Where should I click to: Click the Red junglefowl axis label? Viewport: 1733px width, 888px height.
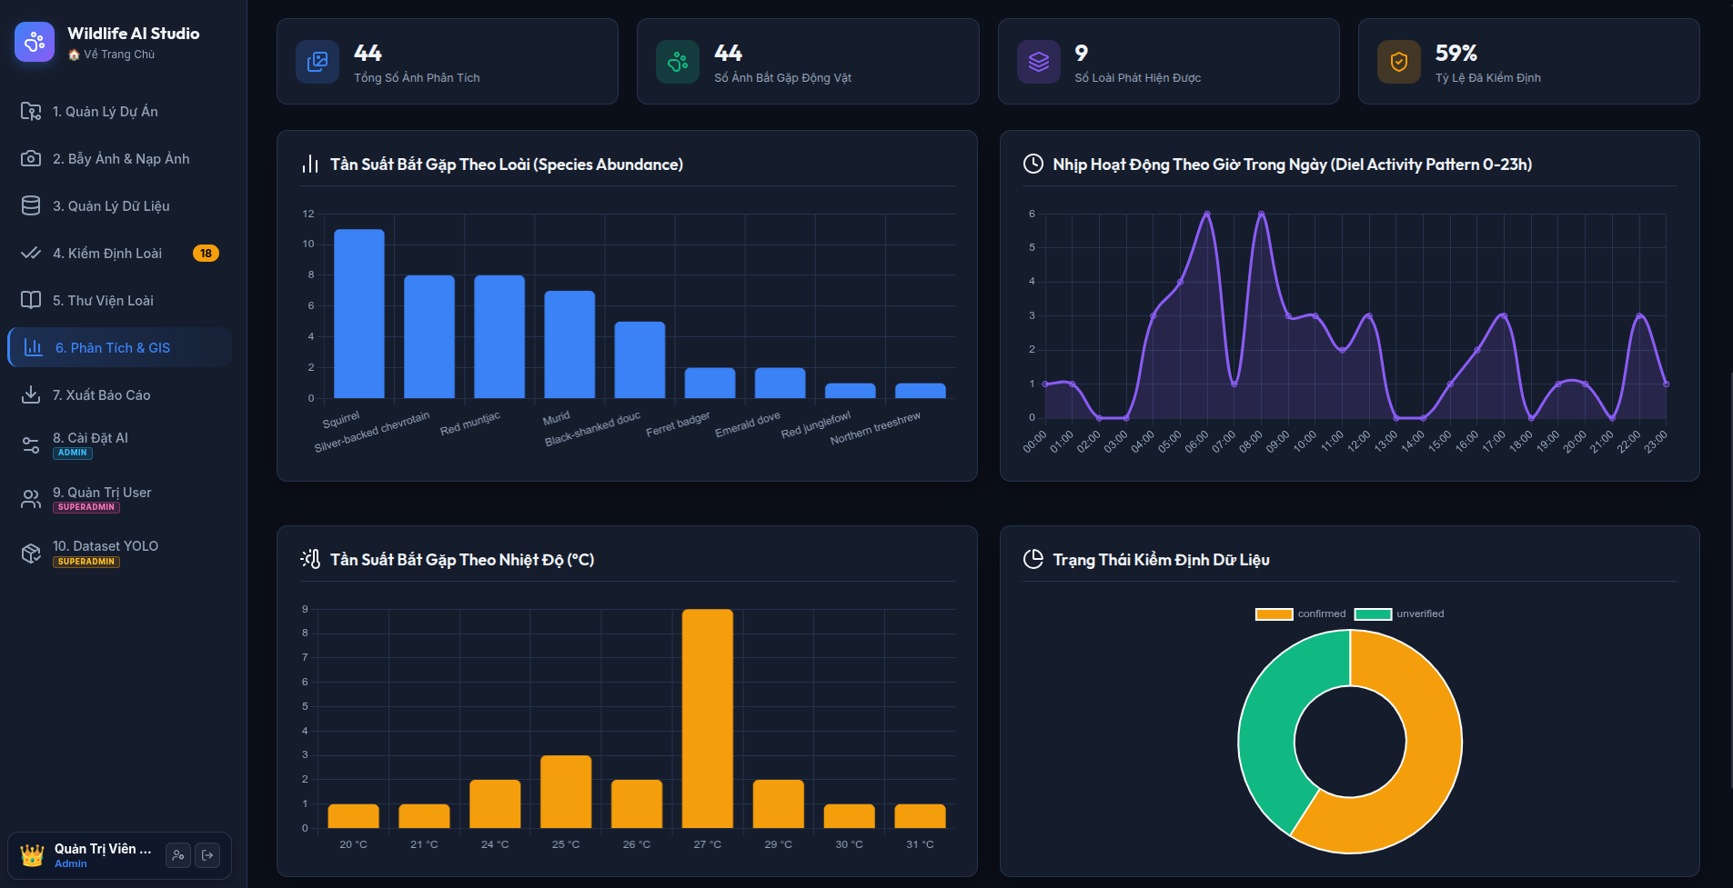click(816, 424)
